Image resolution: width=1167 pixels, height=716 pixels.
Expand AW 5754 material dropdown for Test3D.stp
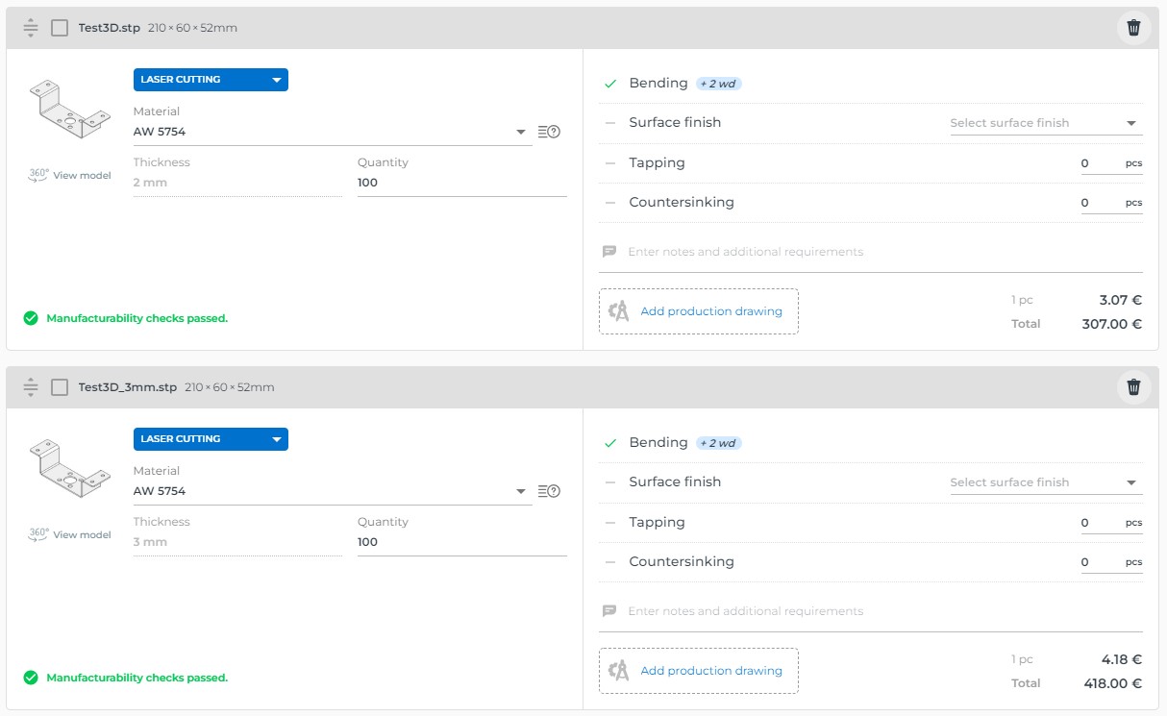333,132
